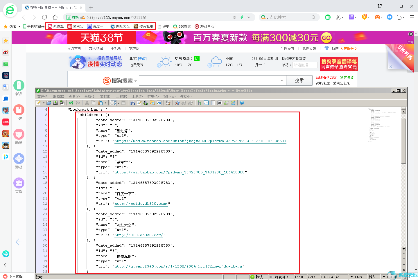Click EverEdit directory tree icon

tap(199, 103)
